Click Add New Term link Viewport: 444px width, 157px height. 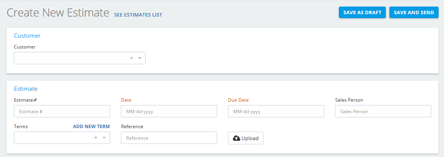(92, 127)
